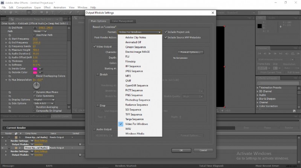Click the Inside Color magenta swatch

coord(35,69)
